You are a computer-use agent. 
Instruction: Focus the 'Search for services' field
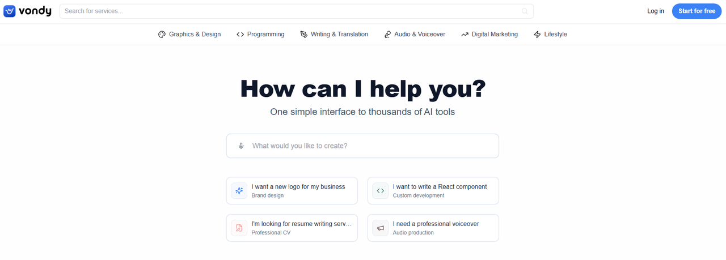tap(289, 11)
